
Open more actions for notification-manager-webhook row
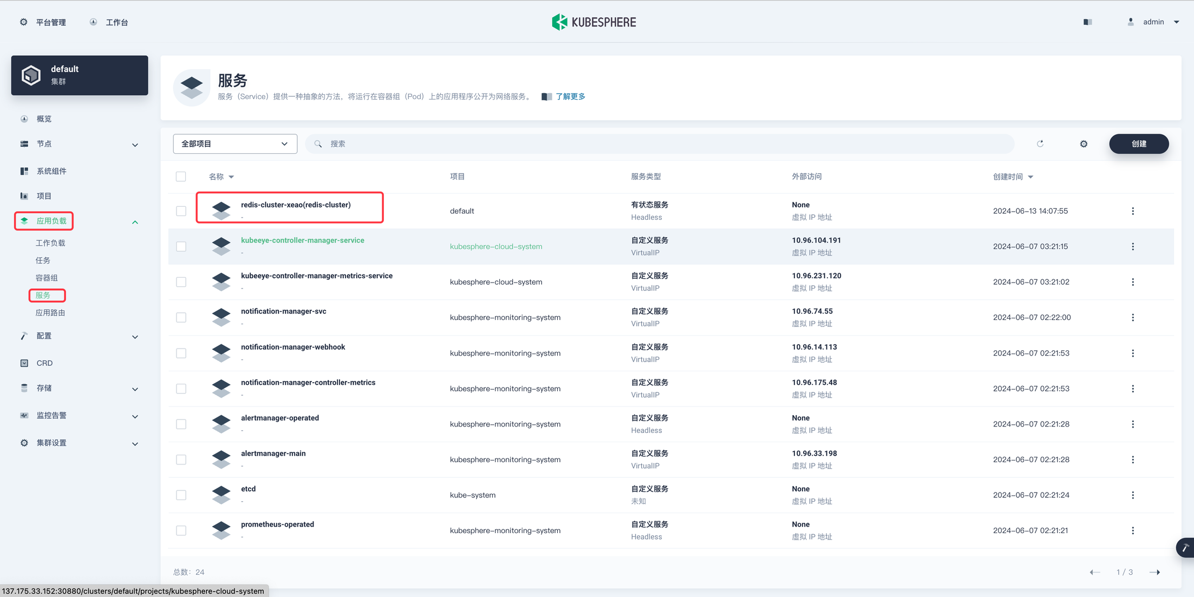pos(1133,353)
